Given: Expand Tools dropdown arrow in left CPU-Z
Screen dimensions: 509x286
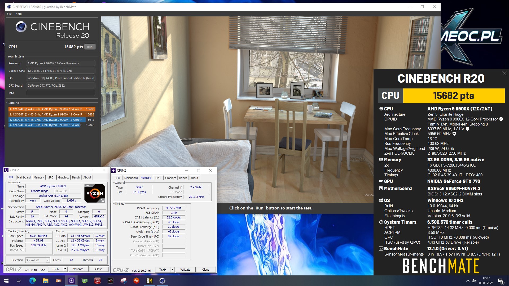Looking at the screenshot, I should [65, 269].
